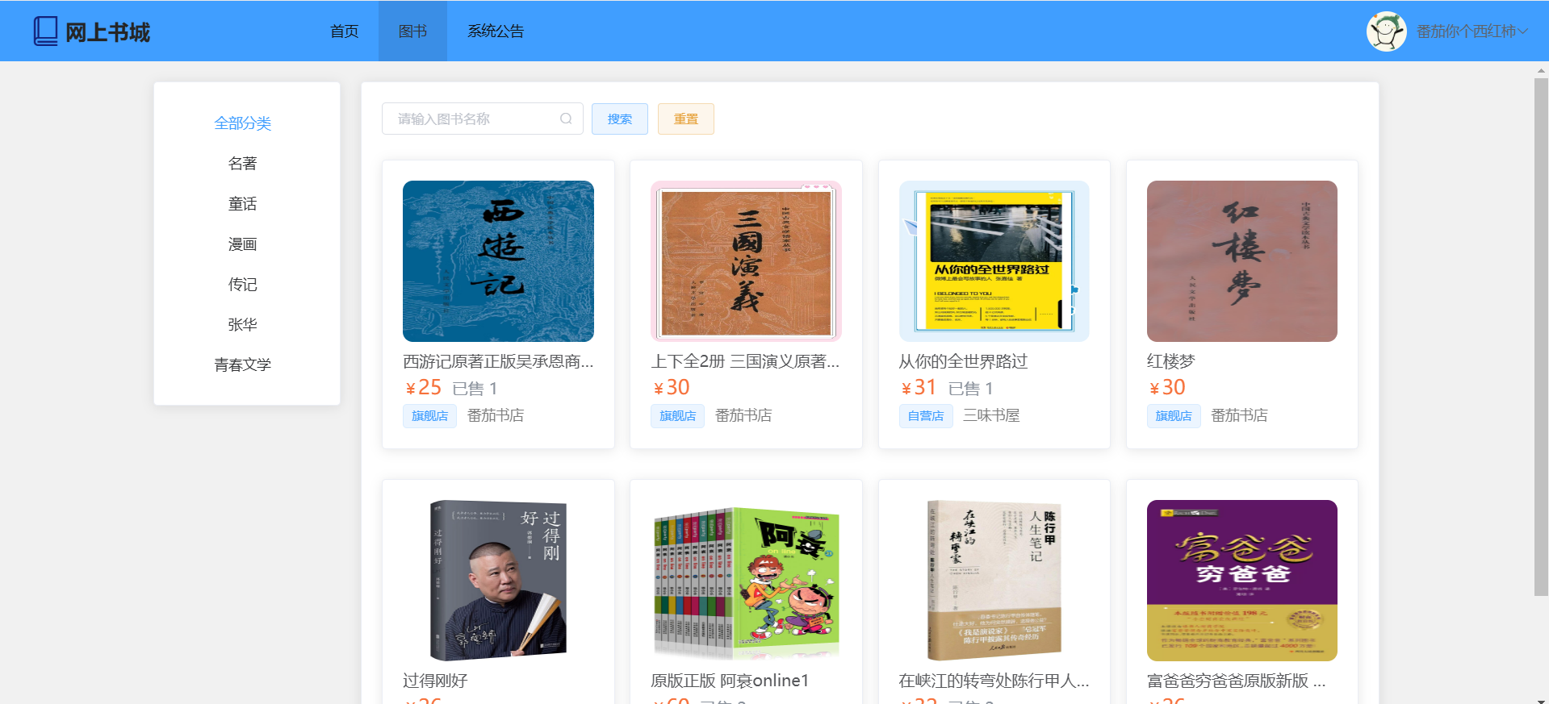The width and height of the screenshot is (1549, 704).
Task: Click the title 原版正版 阿衰online1
Action: 730,681
